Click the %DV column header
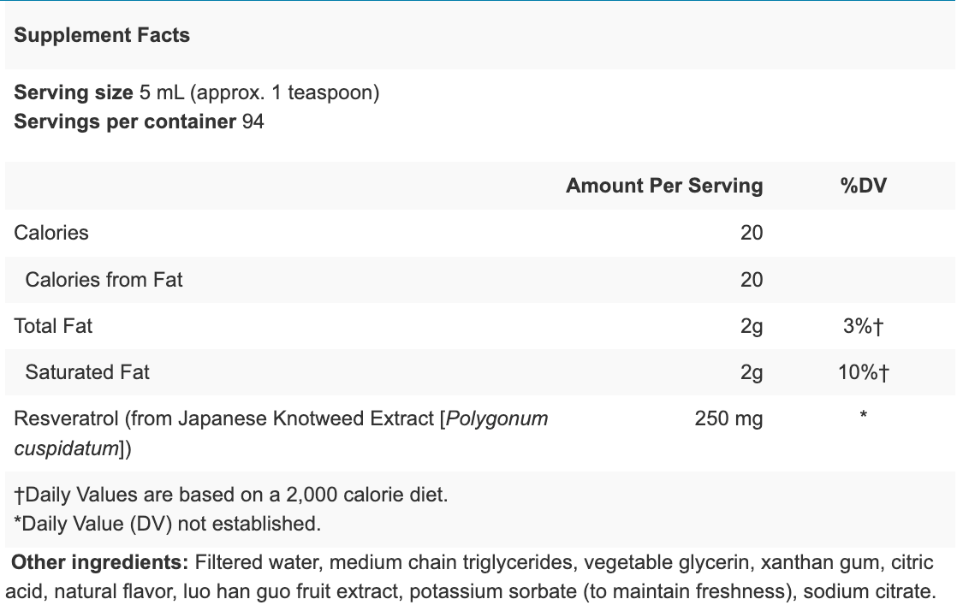The image size is (957, 611). point(864,186)
